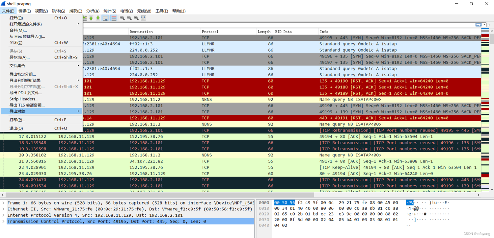
Task: Click the go to last packet icon
Action: point(98,18)
